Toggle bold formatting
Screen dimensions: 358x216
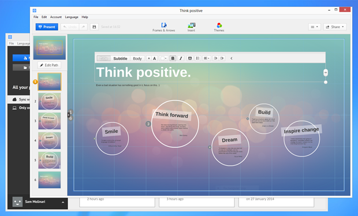(173, 58)
